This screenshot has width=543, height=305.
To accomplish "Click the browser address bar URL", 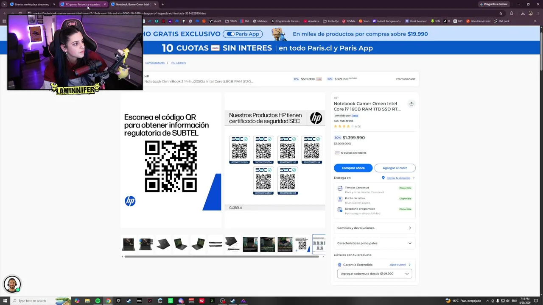I will click(x=120, y=13).
